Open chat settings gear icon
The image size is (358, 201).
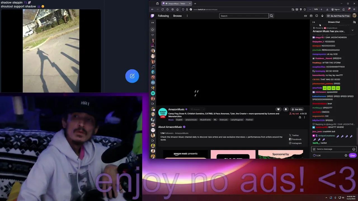point(346,155)
